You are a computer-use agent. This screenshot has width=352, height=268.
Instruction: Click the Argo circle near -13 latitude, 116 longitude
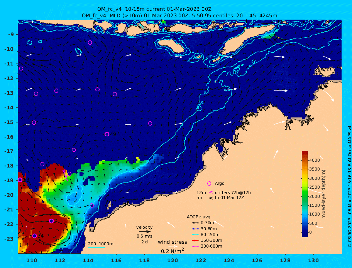tap(115, 94)
